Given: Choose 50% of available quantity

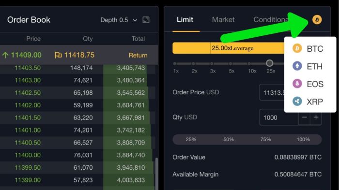Looking at the screenshot, I should click(229, 139).
